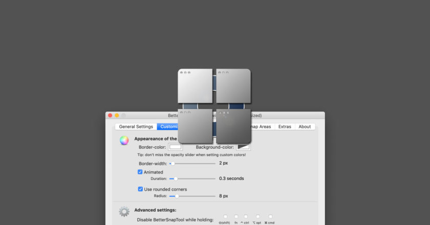Click the animation Duration slider
This screenshot has width=430, height=225.
(192, 178)
